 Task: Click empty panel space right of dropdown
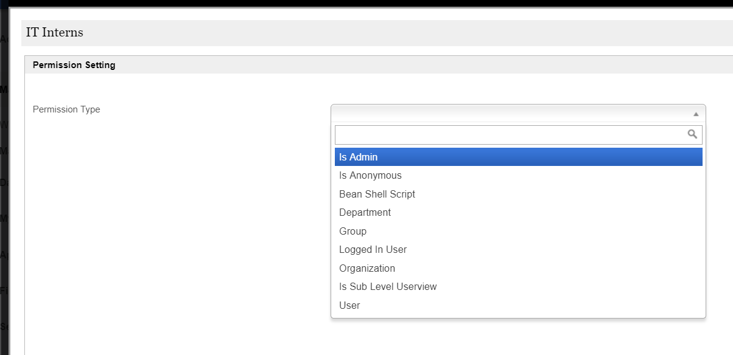point(718,213)
